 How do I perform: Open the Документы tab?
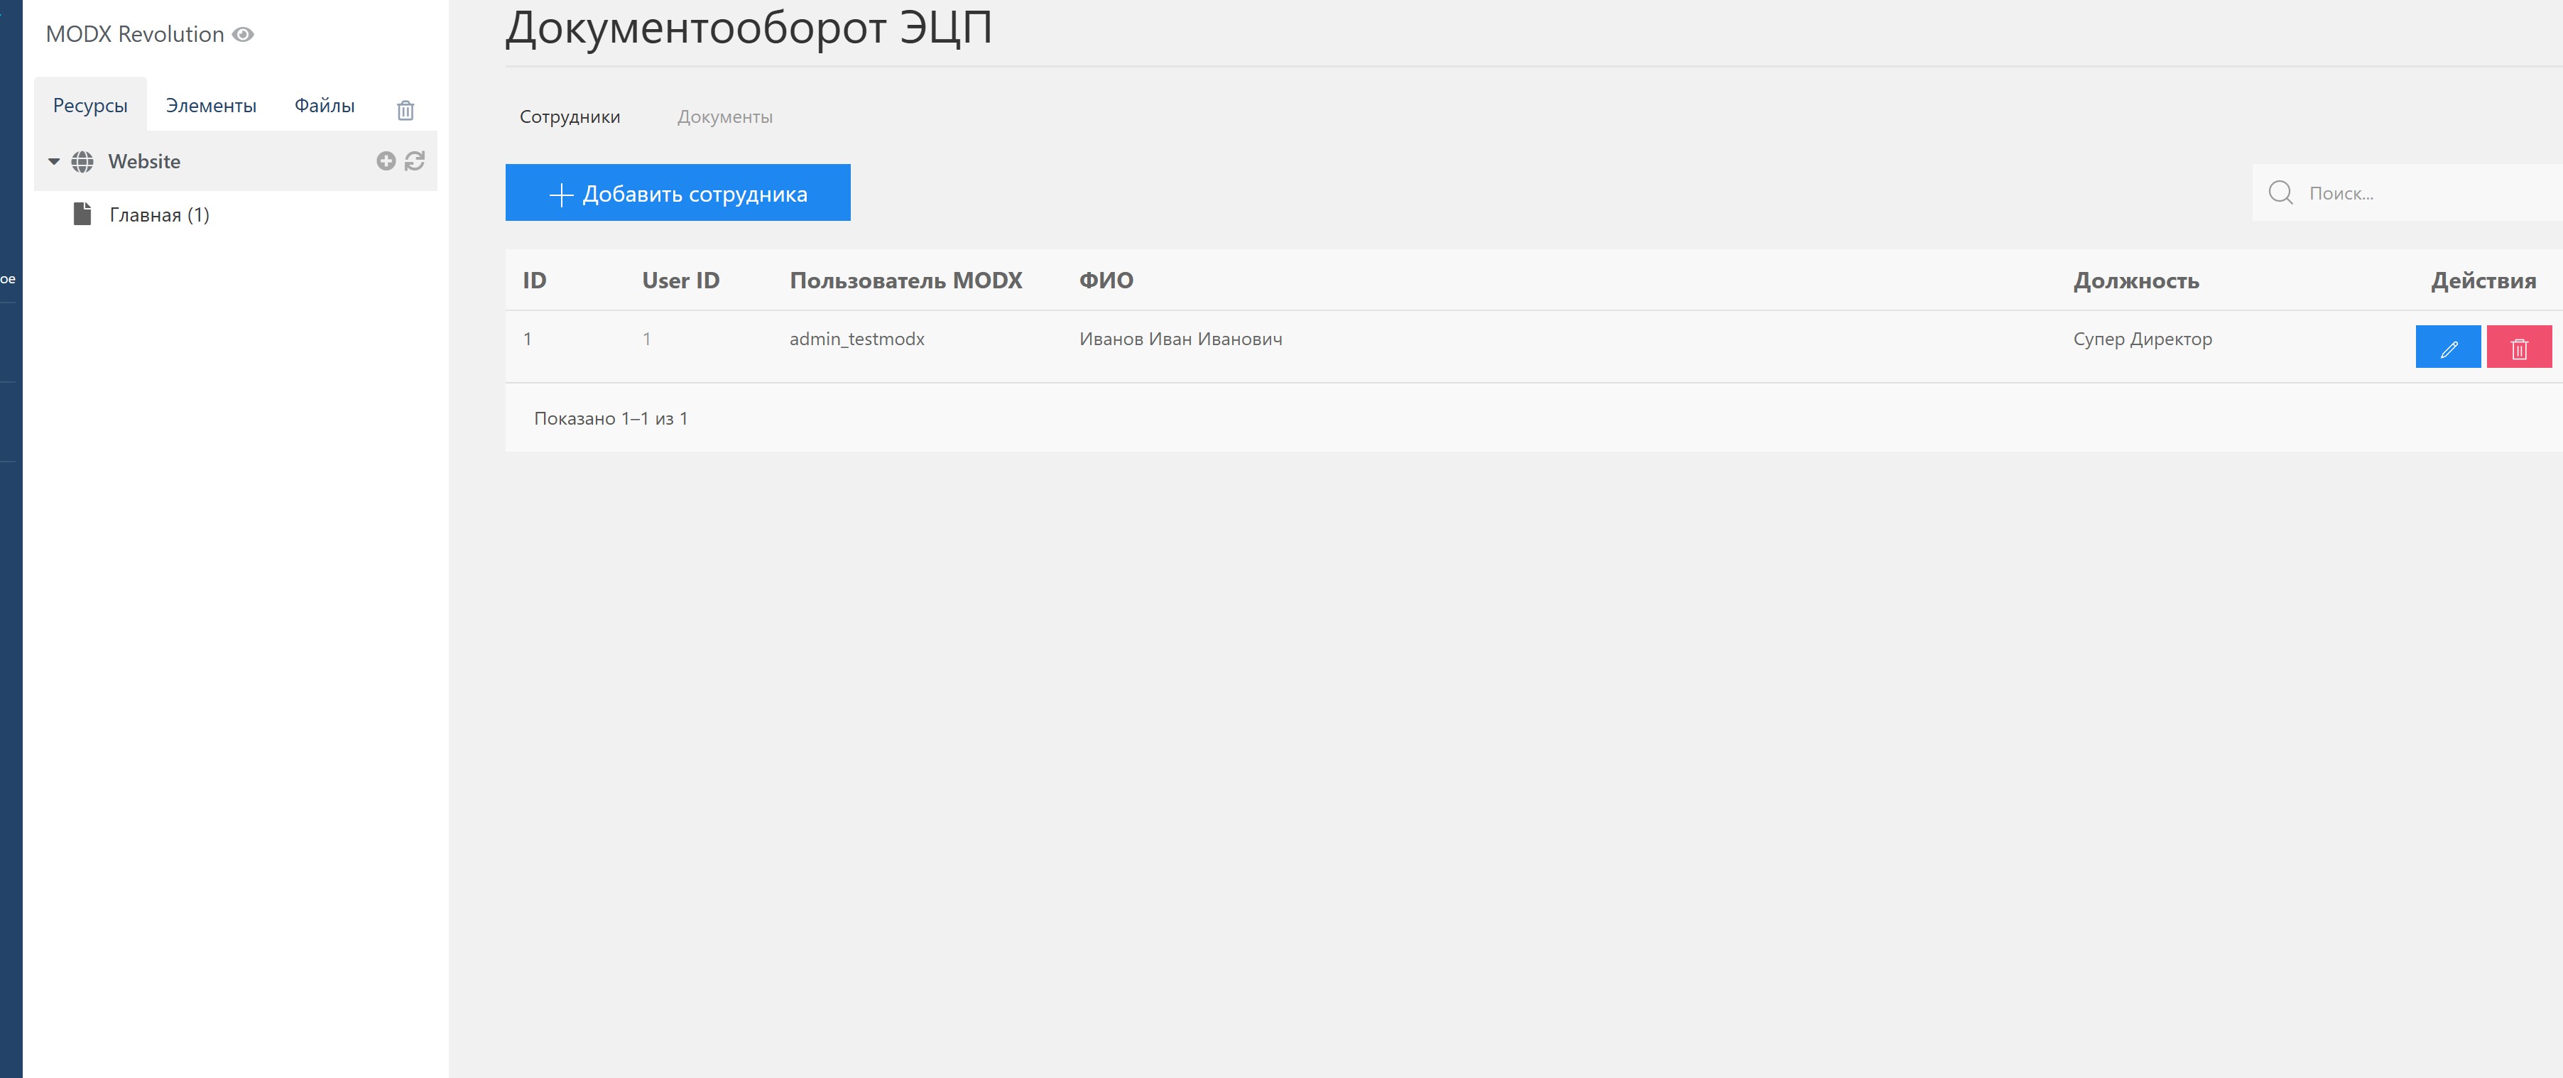click(x=724, y=117)
